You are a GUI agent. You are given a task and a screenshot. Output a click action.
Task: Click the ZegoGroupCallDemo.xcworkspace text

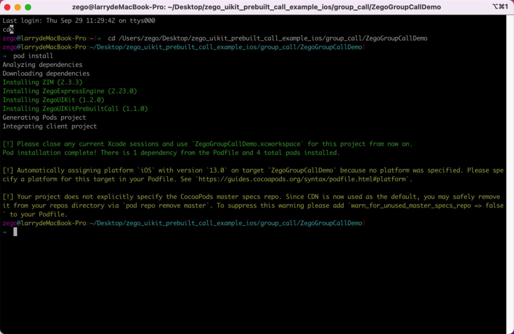click(x=247, y=144)
